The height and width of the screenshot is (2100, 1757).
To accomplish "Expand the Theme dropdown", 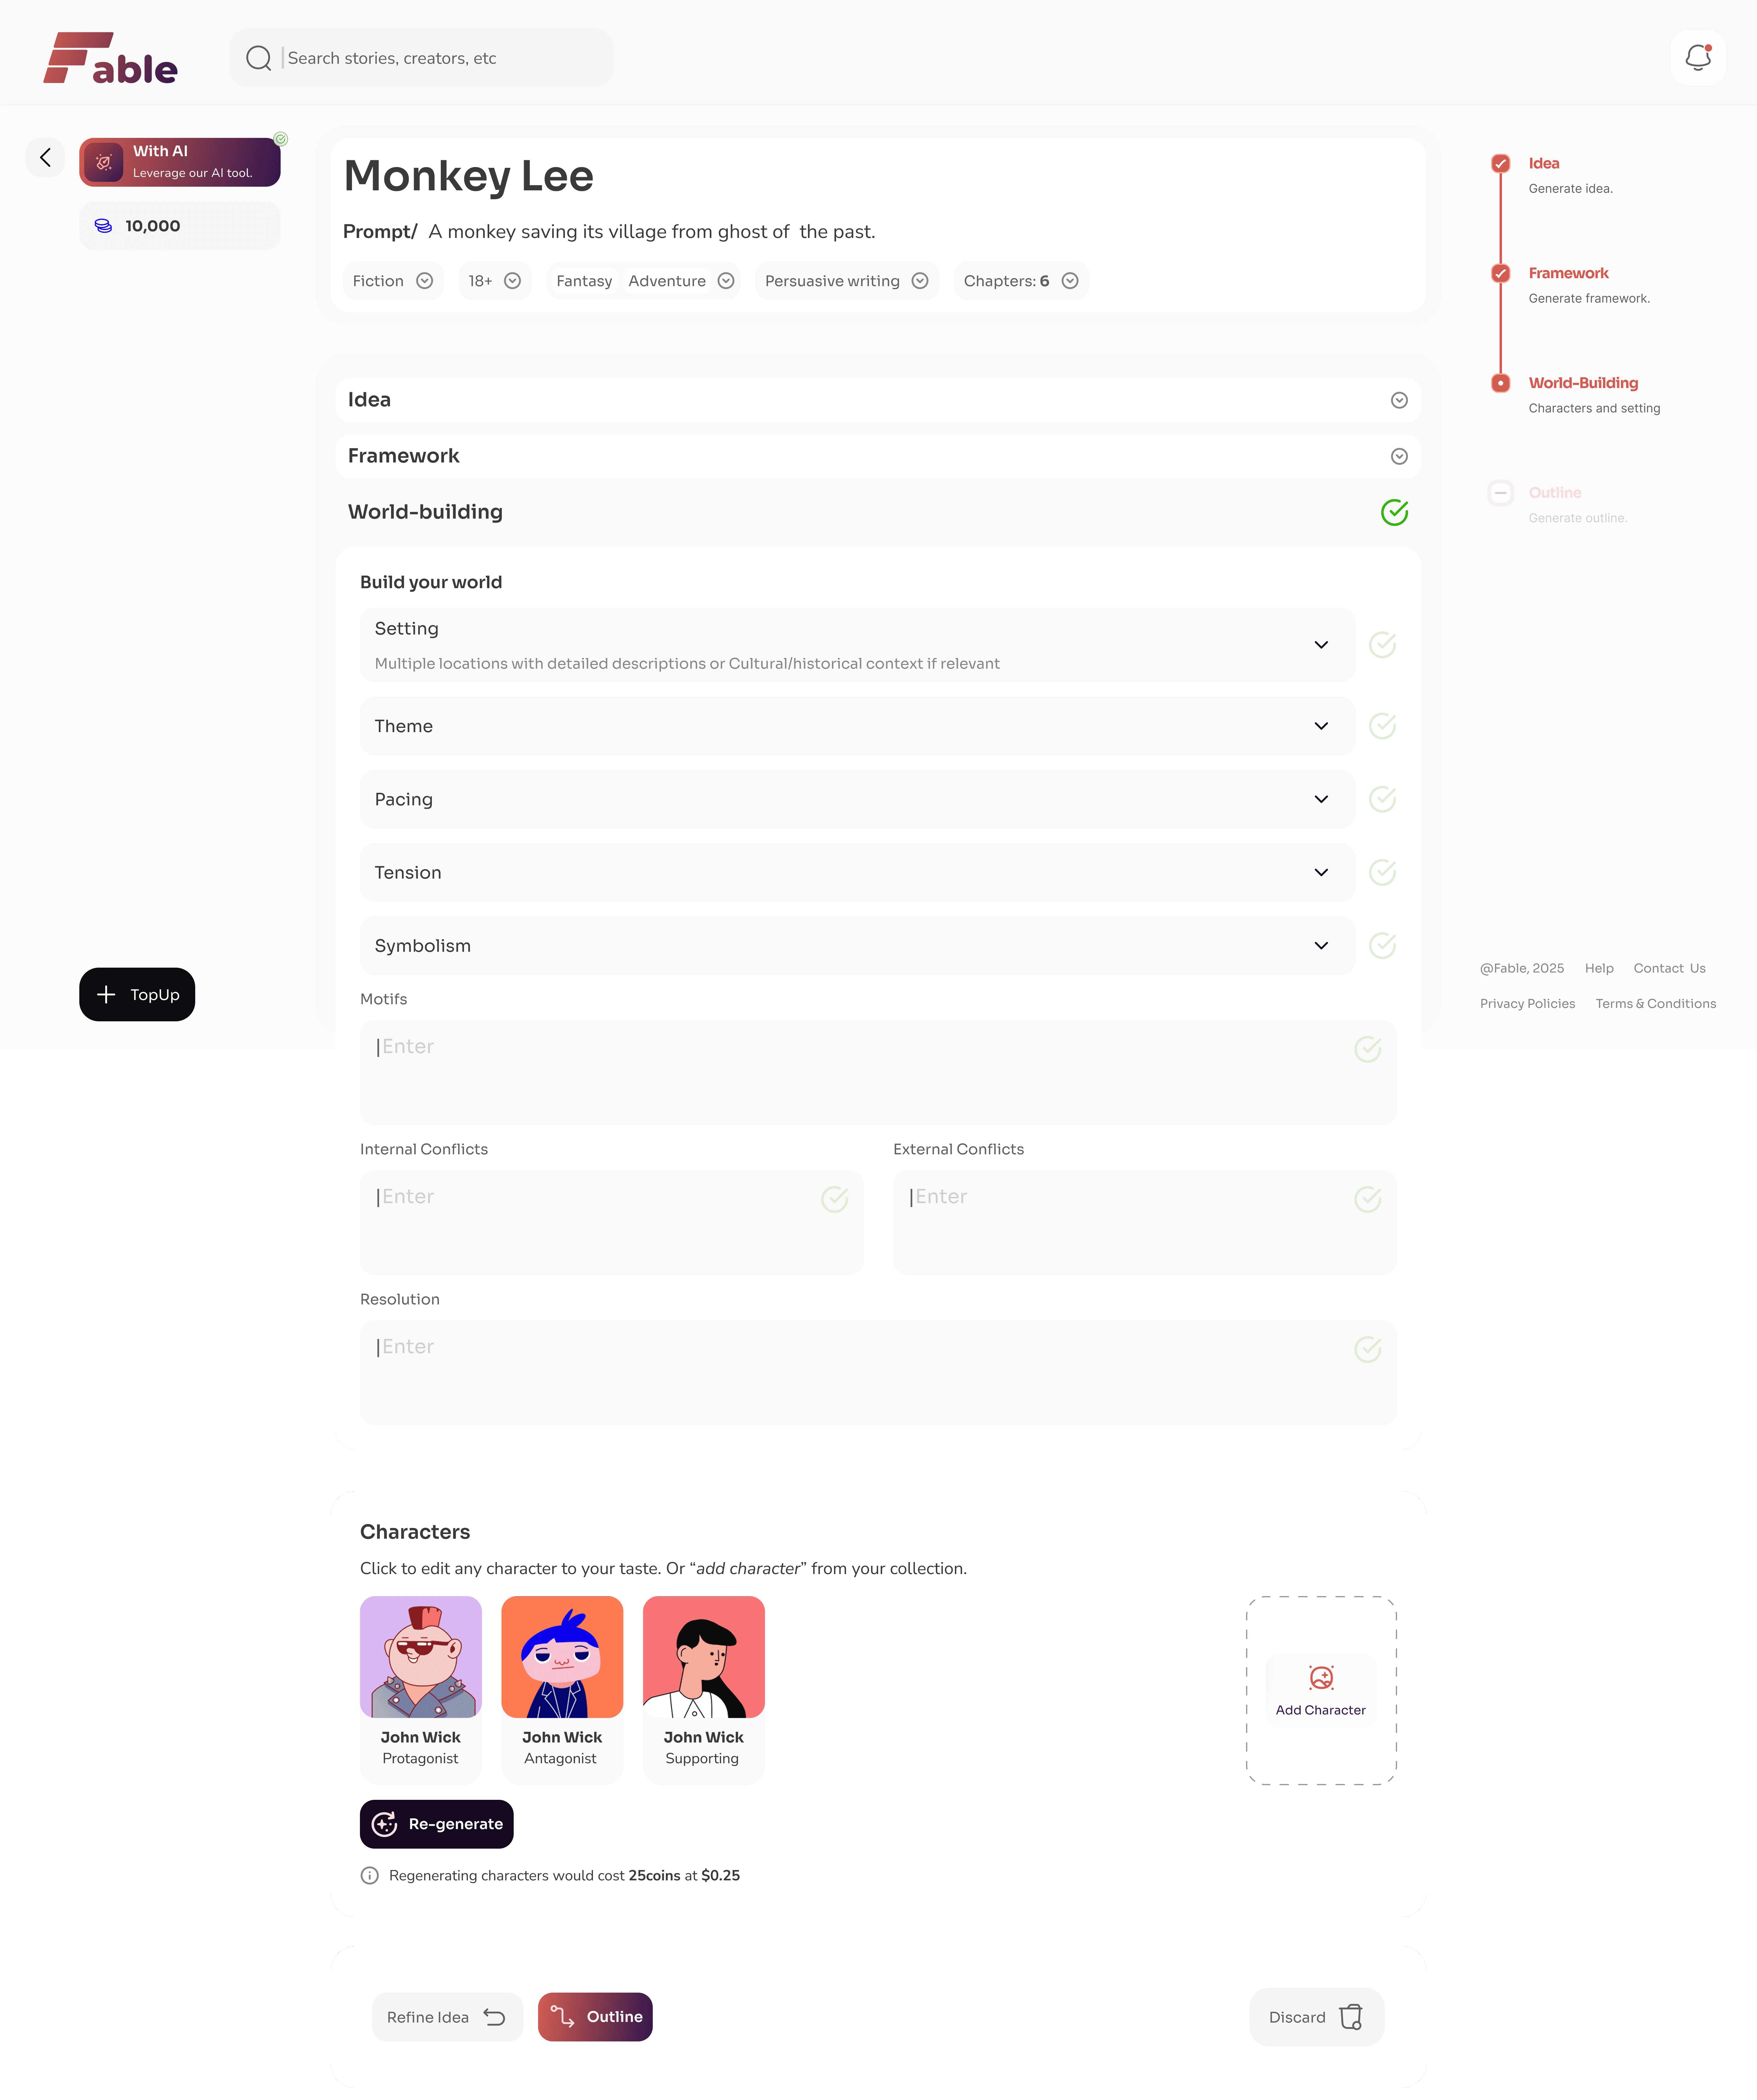I will (857, 726).
